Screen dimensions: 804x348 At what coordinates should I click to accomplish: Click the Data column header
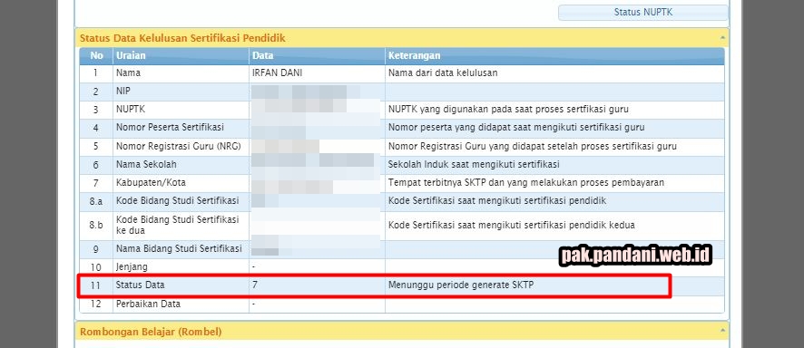(317, 56)
